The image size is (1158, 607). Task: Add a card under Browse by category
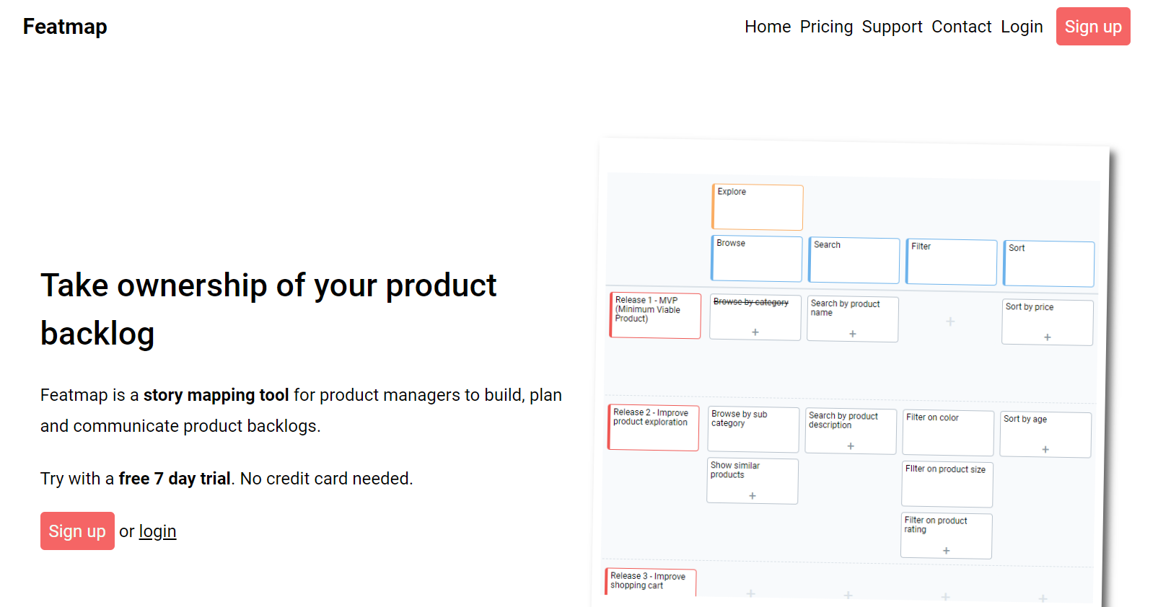(755, 332)
